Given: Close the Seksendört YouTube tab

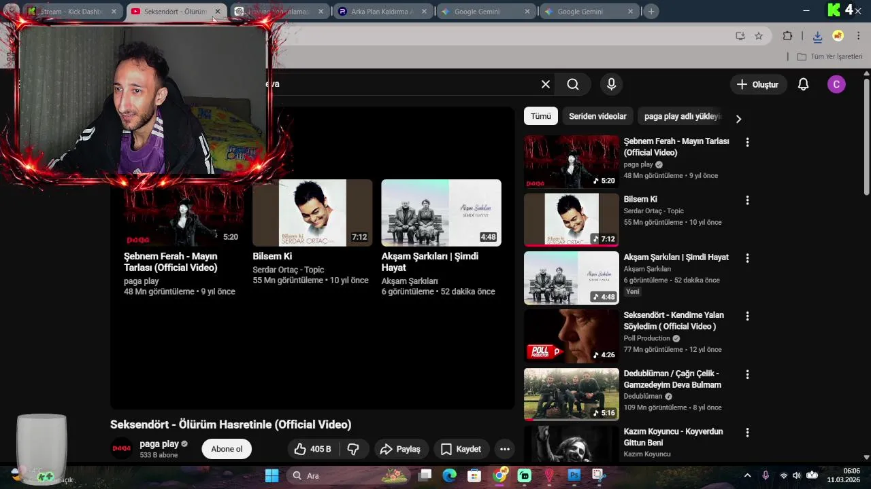Looking at the screenshot, I should [x=218, y=12].
